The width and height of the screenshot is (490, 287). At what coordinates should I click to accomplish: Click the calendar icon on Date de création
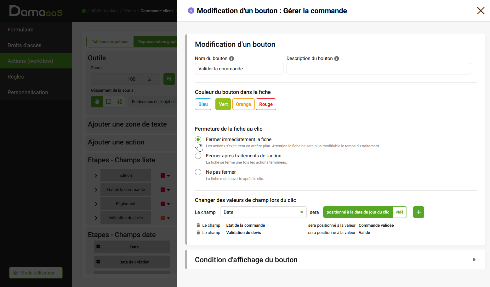point(98,262)
